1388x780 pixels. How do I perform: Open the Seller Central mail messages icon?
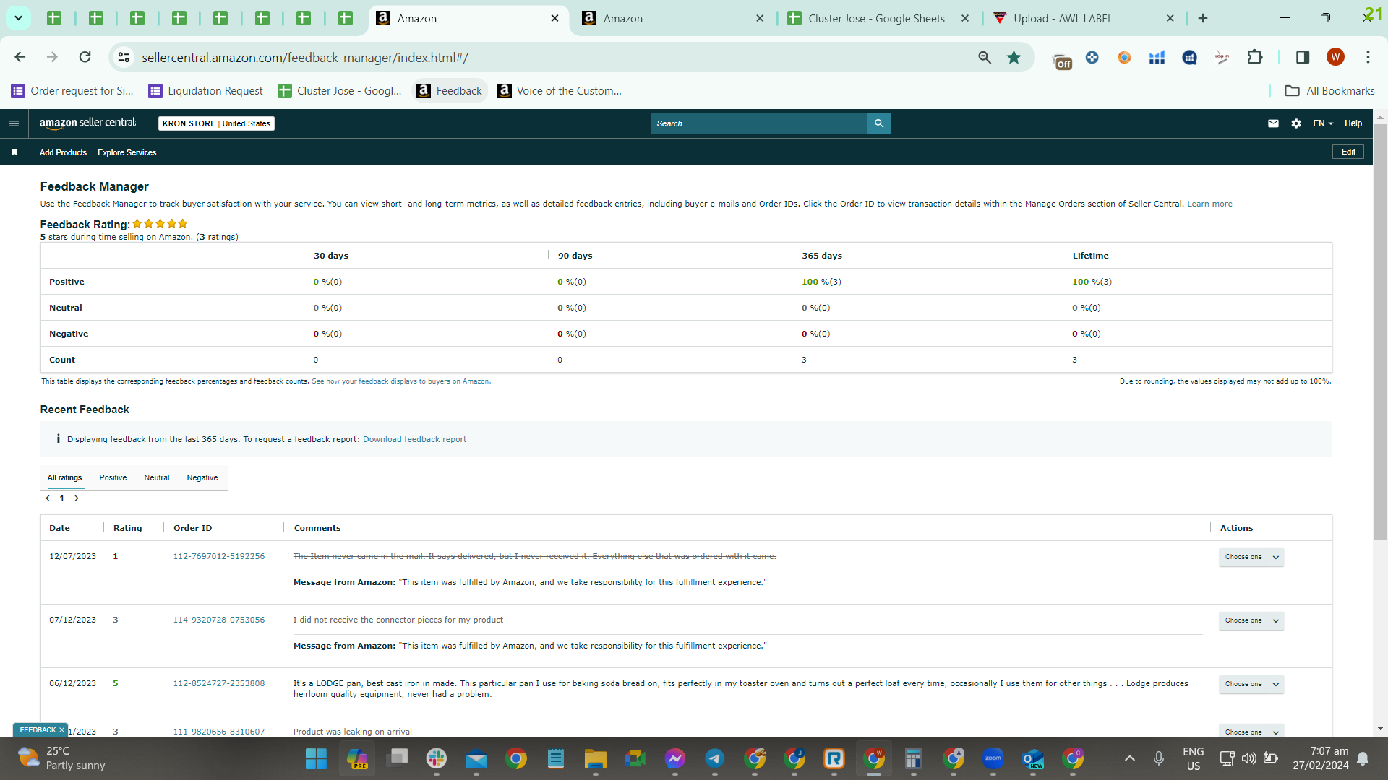[1273, 123]
